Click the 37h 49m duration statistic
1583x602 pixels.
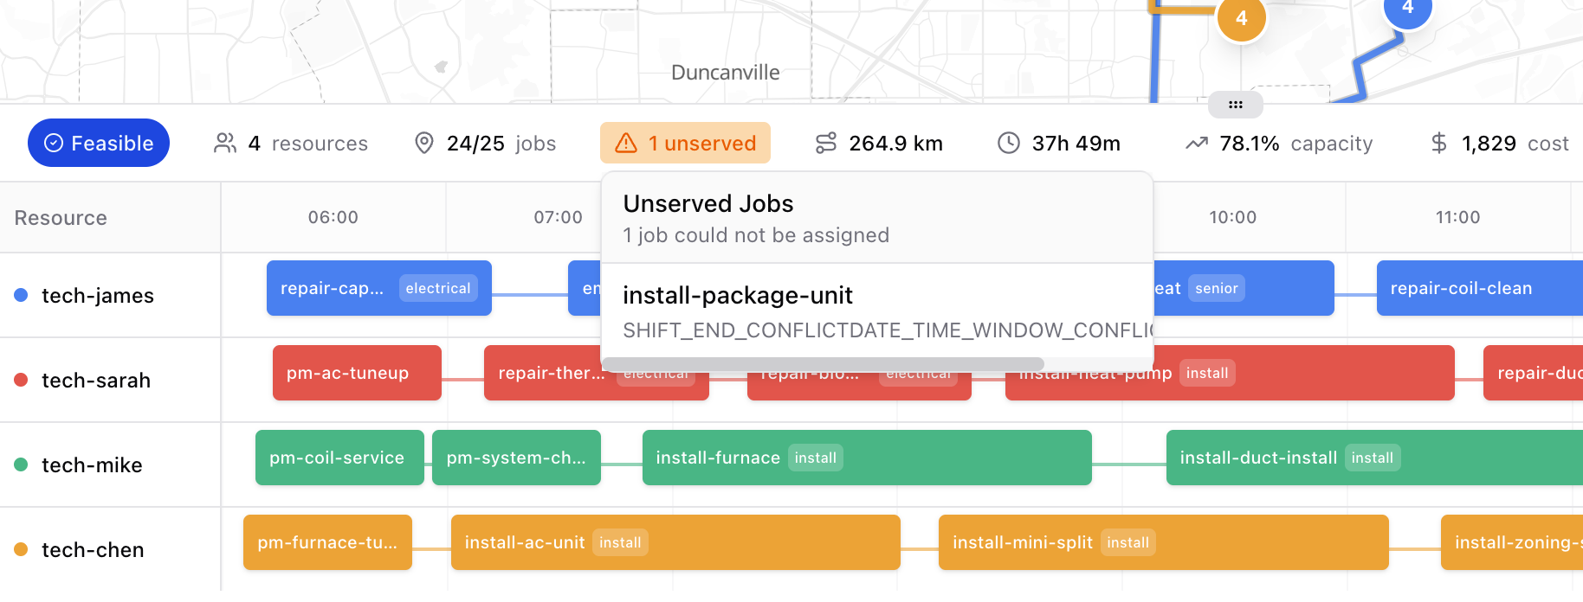(1059, 143)
